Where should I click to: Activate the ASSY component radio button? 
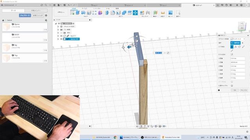[73, 23]
